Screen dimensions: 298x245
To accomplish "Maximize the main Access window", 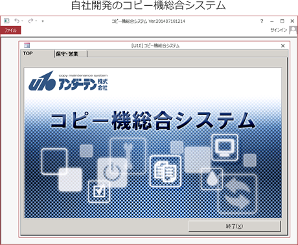I will click(282, 21).
